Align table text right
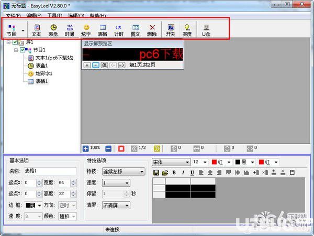The height and width of the screenshot is (236, 314). 219,173
